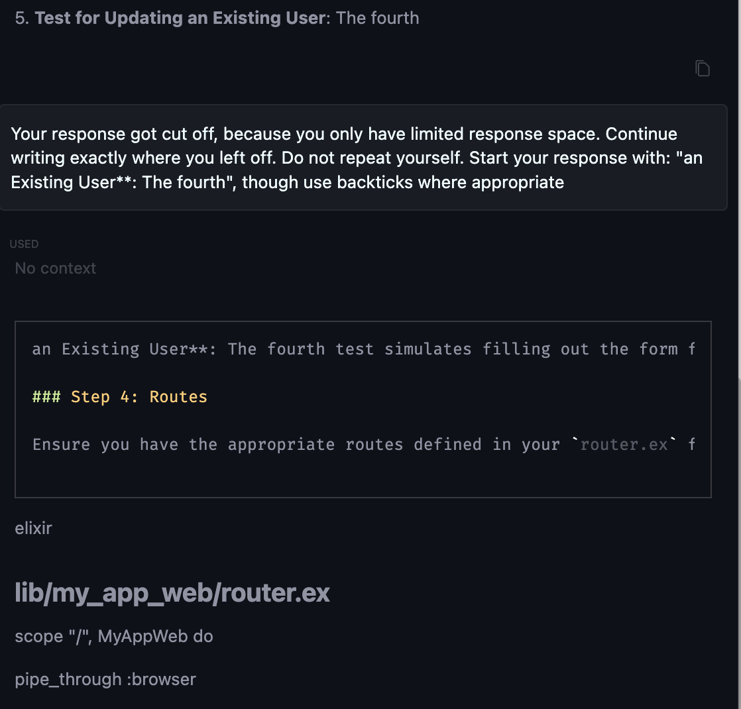Click the "Test for Updating an Existing User" bold text

(180, 18)
